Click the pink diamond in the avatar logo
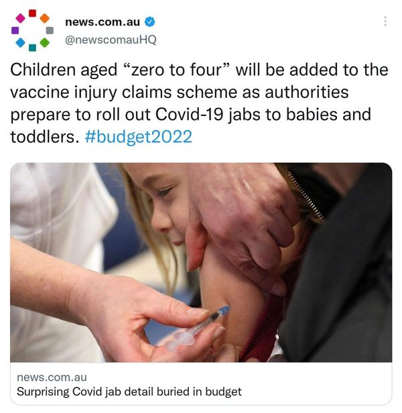The height and width of the screenshot is (413, 402). pos(21,18)
